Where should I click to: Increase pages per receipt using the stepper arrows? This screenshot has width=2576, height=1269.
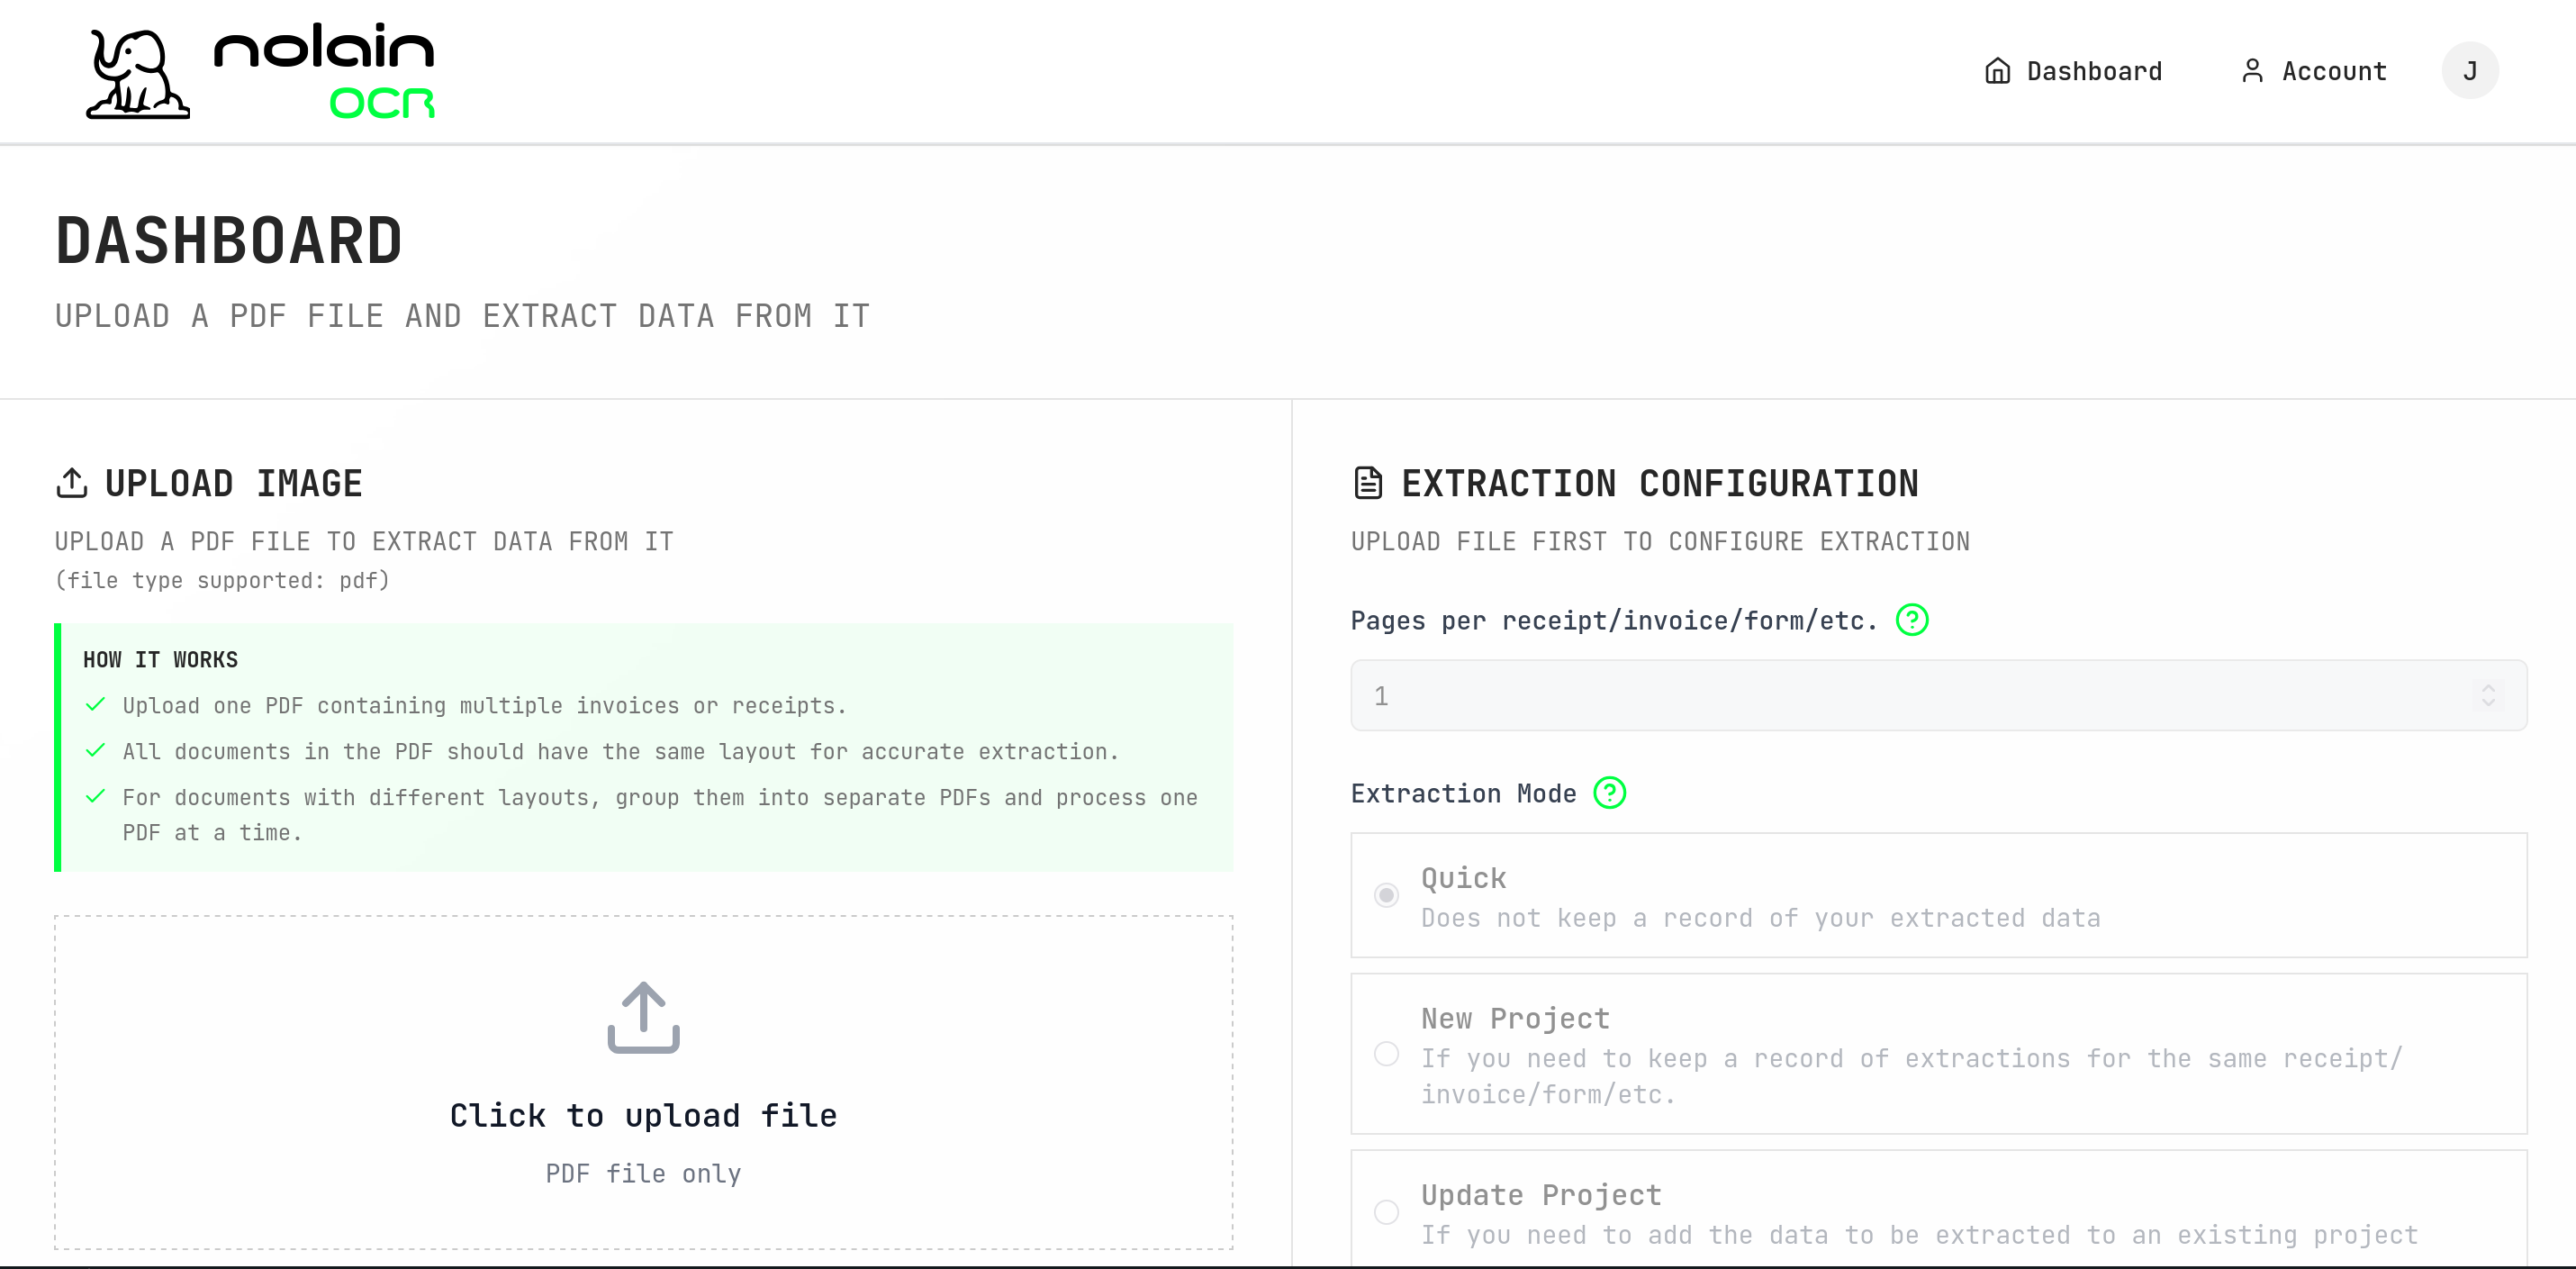pyautogui.click(x=2489, y=695)
